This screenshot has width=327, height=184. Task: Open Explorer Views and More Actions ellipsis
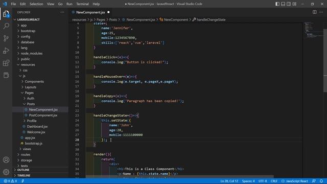pos(62,12)
